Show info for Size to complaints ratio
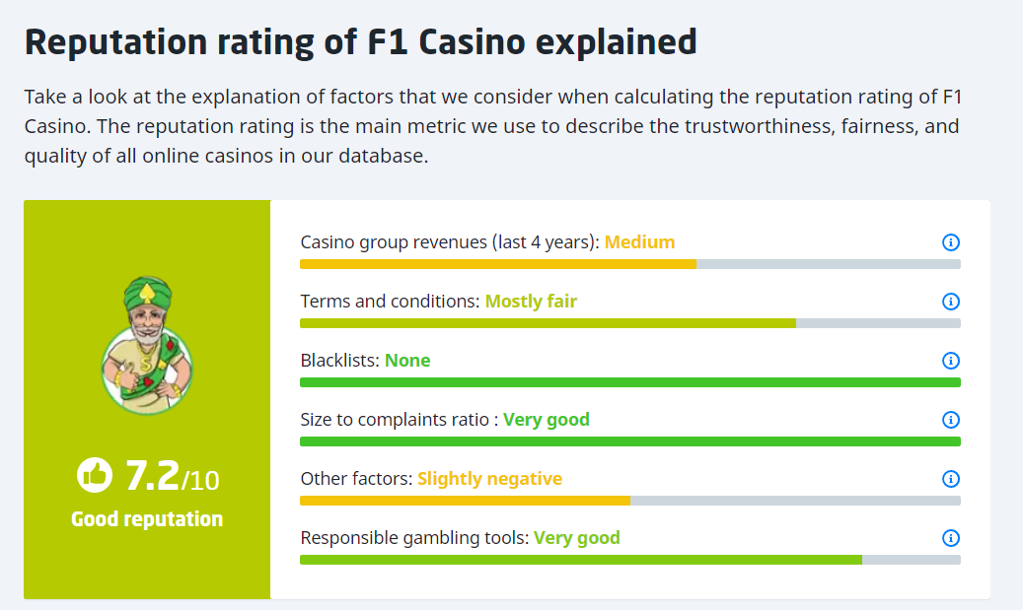This screenshot has height=610, width=1023. (951, 420)
